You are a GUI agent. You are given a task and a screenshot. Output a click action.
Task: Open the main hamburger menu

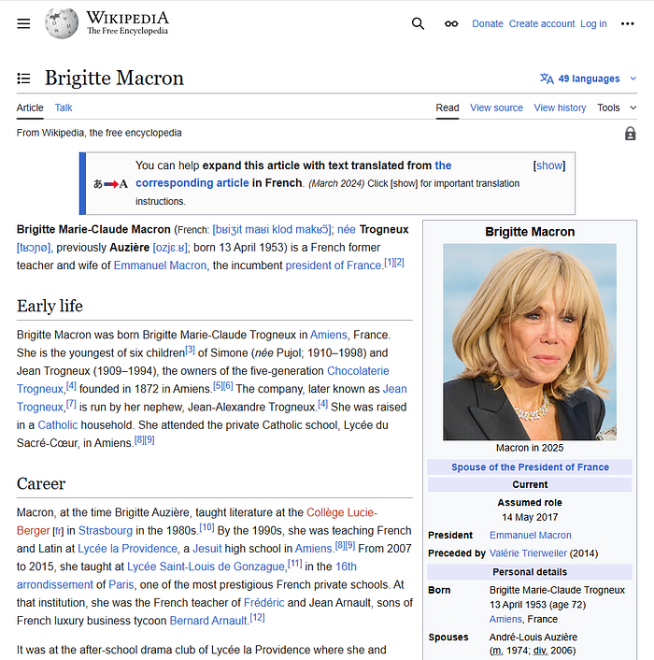24,23
